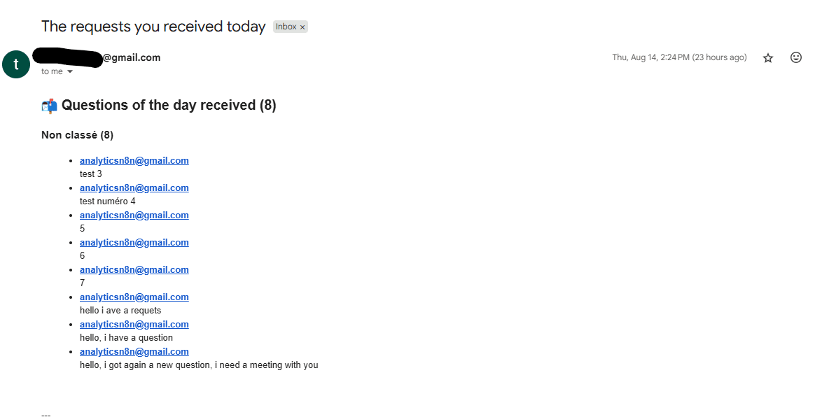This screenshot has height=417, width=815.
Task: Expand the 'to me' recipient details arrow
Action: click(69, 71)
